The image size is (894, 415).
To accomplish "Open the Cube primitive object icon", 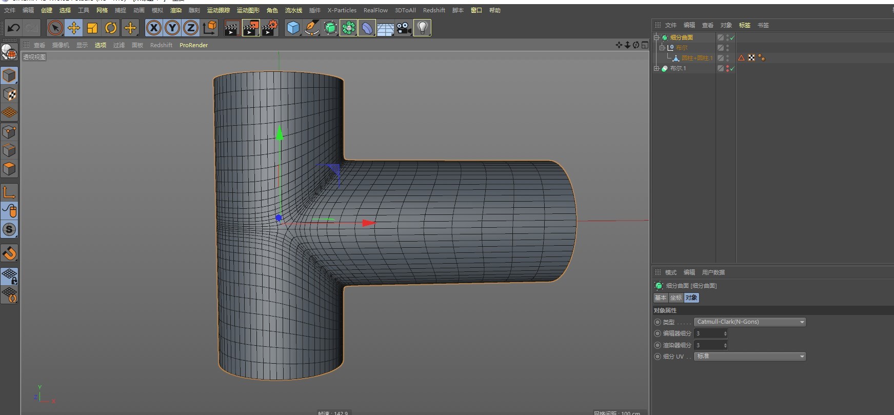I will click(x=293, y=28).
